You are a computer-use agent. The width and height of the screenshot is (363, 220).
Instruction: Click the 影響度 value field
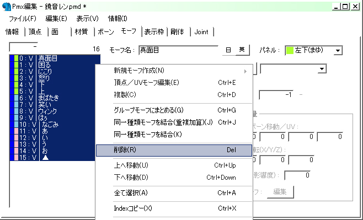297,175
